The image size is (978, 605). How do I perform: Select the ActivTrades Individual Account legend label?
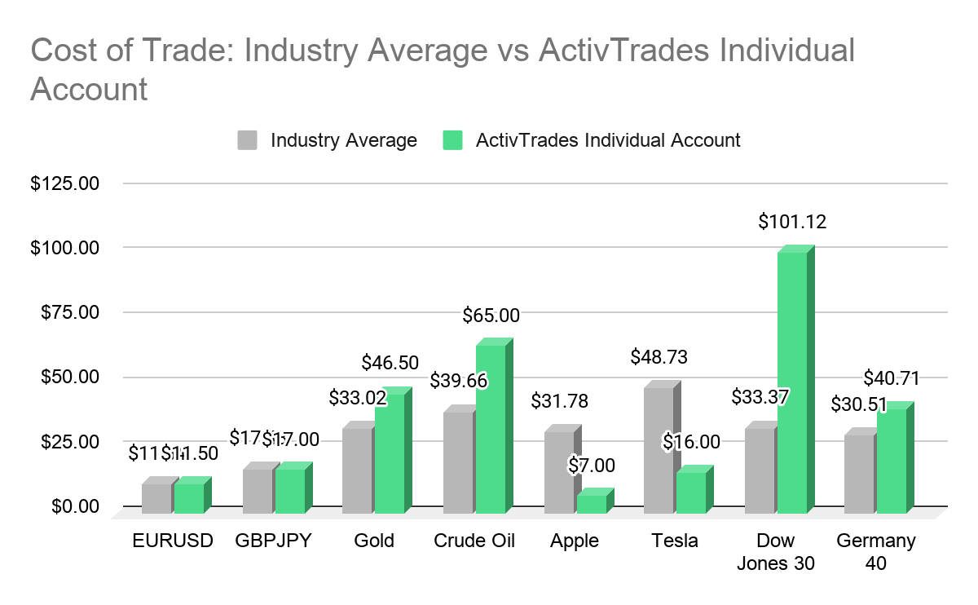click(x=608, y=140)
